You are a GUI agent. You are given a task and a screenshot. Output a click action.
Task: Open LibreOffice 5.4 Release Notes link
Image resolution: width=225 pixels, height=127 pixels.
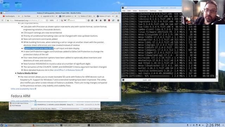pyautogui.click(x=67, y=70)
